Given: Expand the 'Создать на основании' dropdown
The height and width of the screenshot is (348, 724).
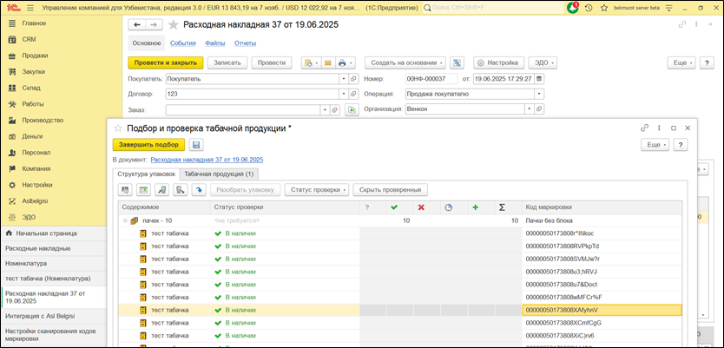Looking at the screenshot, I should click(405, 62).
